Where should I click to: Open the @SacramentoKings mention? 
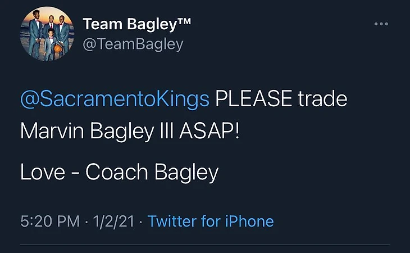115,100
